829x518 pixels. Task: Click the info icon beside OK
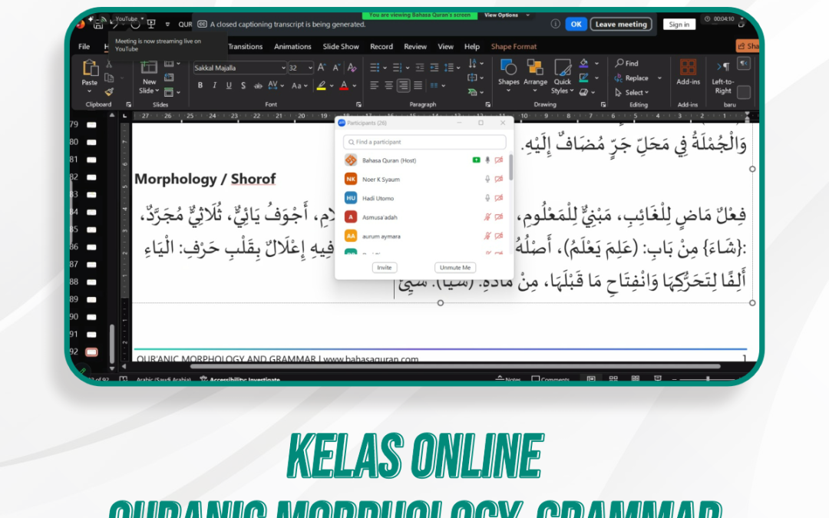[x=555, y=24]
